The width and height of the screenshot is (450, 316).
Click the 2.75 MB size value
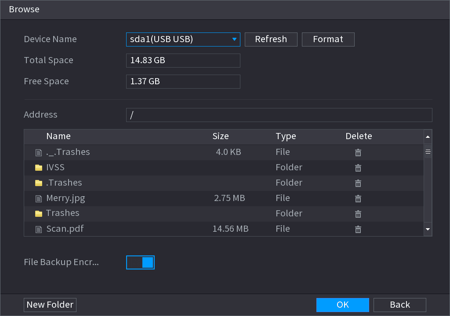pos(229,198)
